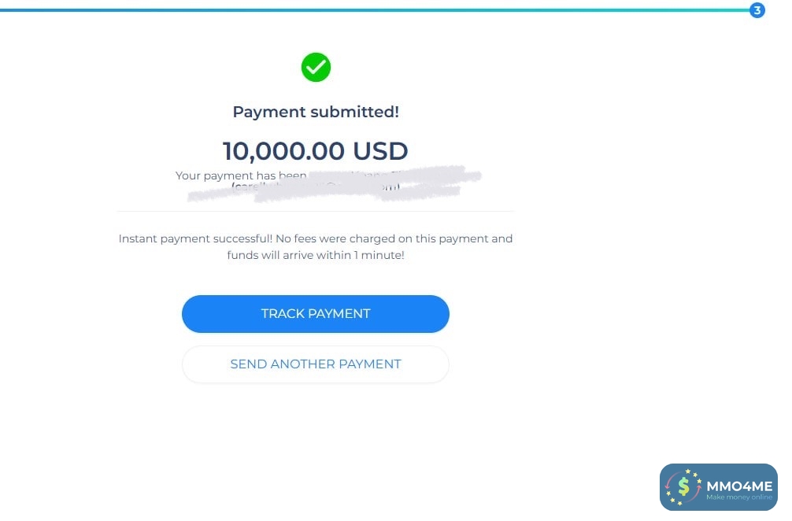Screen dimensions: 792x521
Task: Click the "Payment submitted!" heading
Action: (x=316, y=112)
